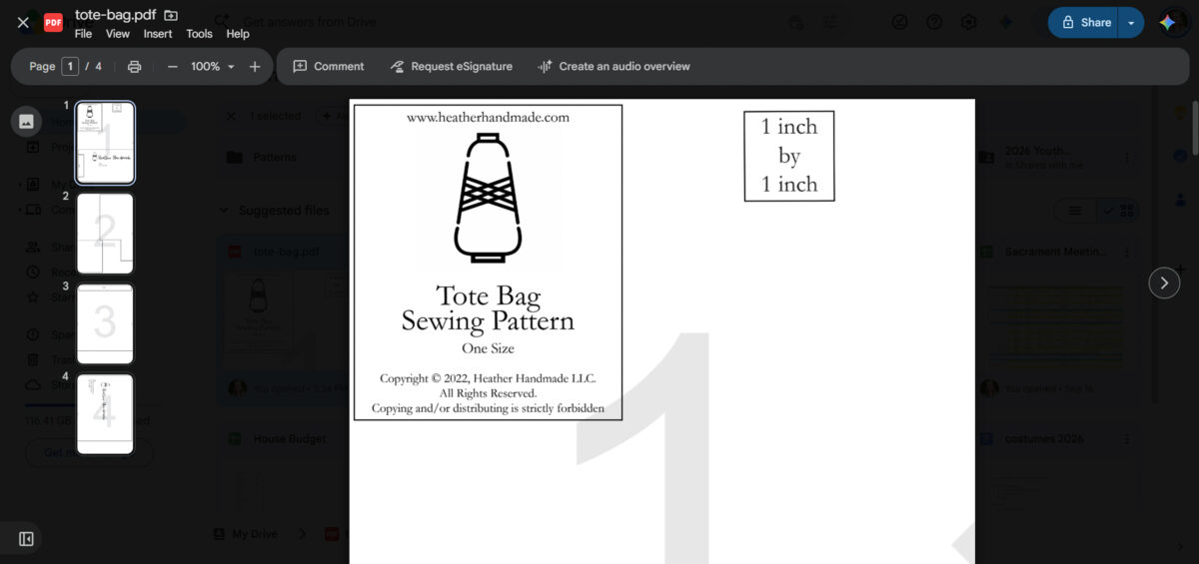Open the Insert menu
This screenshot has width=1199, height=564.
(158, 34)
